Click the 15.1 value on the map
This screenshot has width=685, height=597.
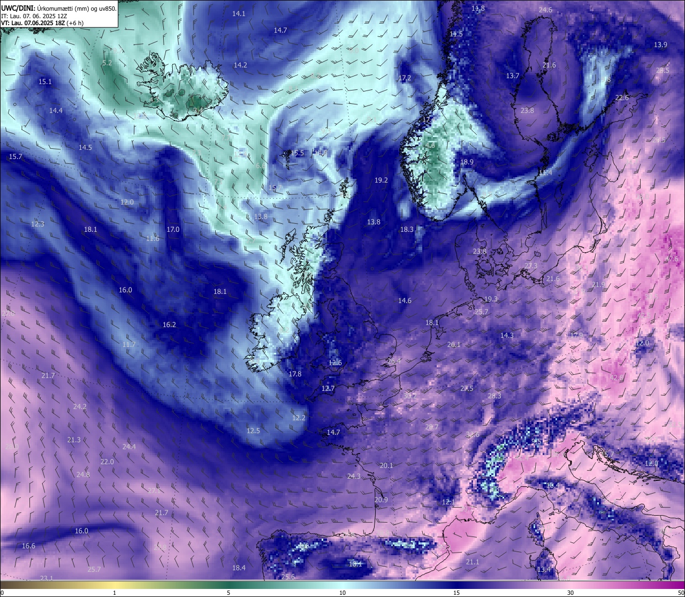(x=45, y=82)
